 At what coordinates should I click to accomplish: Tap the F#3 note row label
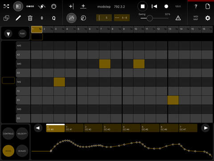click(x=23, y=82)
